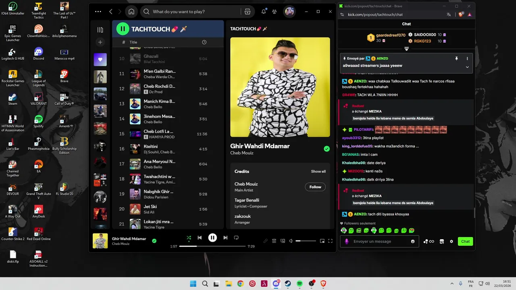Select the Title column header

[133, 42]
